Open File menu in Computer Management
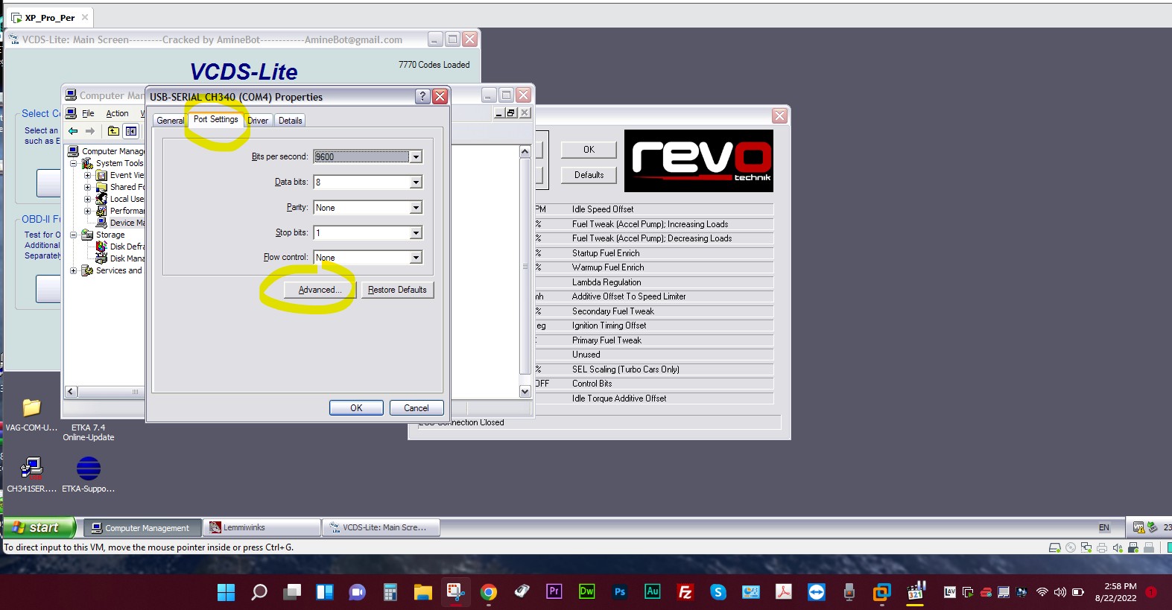 coord(88,113)
